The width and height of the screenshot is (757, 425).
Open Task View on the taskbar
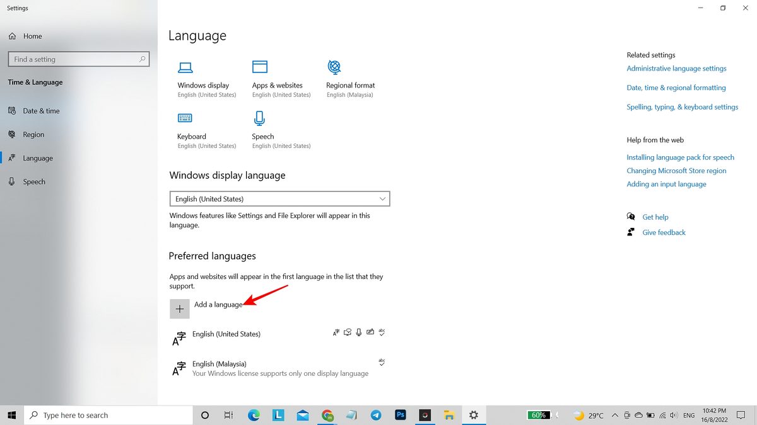(x=229, y=415)
